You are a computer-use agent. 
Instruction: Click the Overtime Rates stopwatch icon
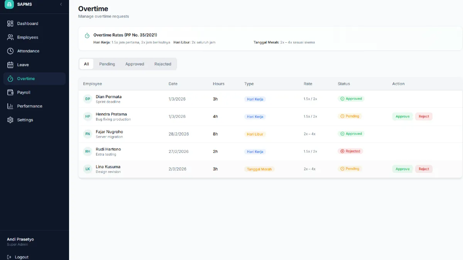87,35
